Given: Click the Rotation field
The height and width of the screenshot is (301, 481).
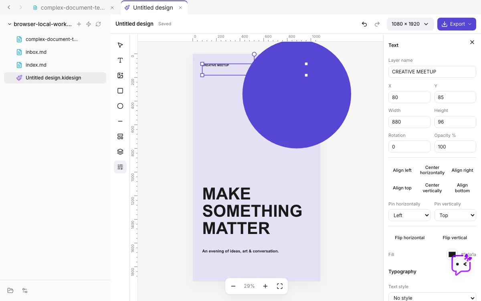Looking at the screenshot, I should [x=409, y=146].
